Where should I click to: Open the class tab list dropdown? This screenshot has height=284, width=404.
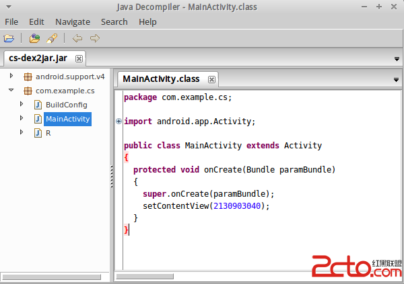(x=397, y=80)
